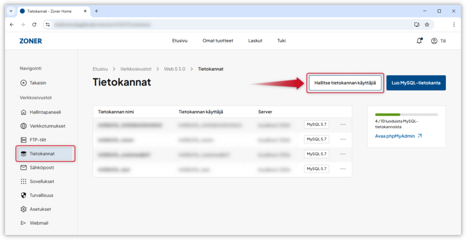The image size is (466, 240).
Task: Open Sovellukset in sidebar
Action: tap(42, 181)
